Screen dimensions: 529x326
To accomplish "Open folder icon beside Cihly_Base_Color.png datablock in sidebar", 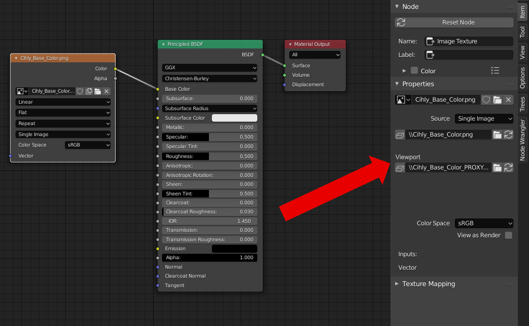I will [497, 100].
